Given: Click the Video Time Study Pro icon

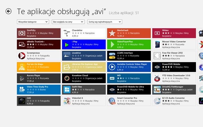Looking at the screenshot, I should [22, 90].
